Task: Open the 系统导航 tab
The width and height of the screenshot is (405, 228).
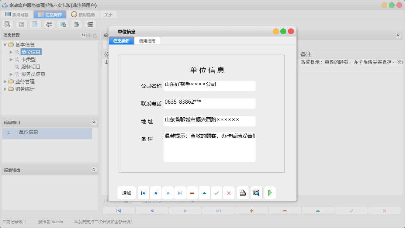Action: point(17,14)
